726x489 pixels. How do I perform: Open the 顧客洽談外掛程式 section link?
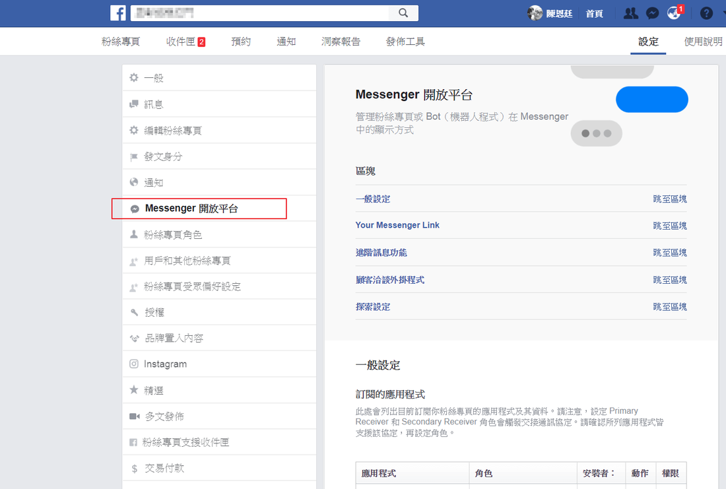click(390, 280)
